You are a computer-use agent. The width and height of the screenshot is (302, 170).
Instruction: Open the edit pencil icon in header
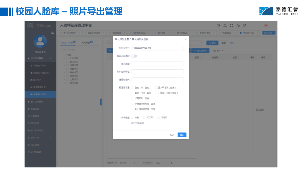(244, 25)
